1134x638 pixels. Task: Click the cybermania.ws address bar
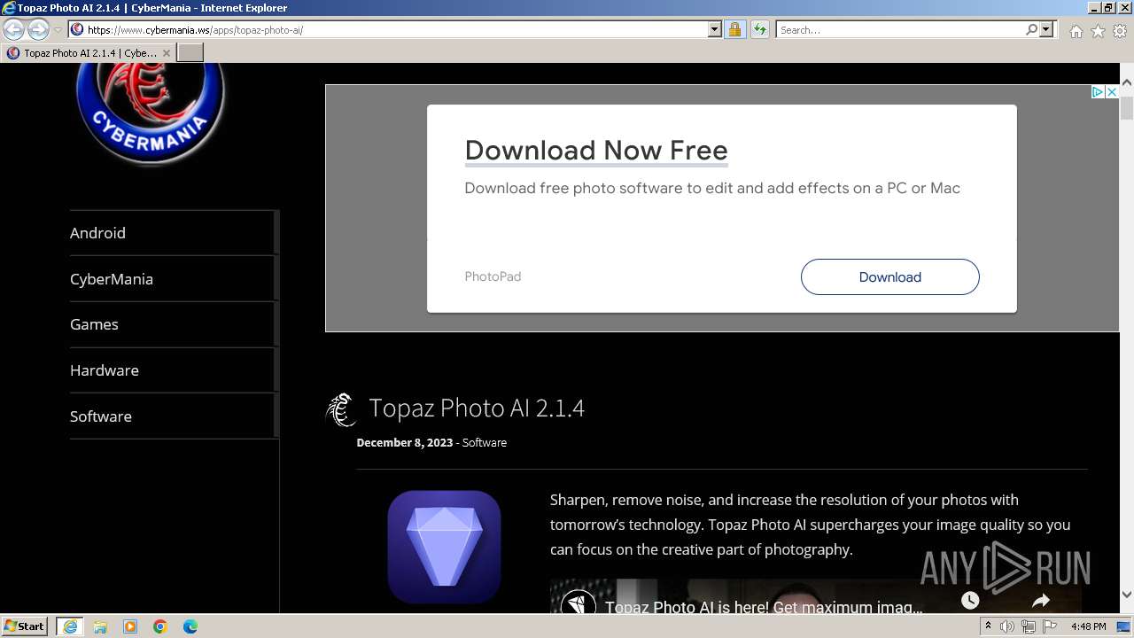tap(388, 29)
